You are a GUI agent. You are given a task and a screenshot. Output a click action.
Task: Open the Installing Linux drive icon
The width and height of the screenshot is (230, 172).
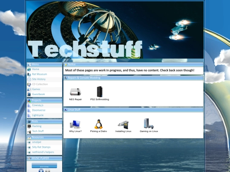pyautogui.click(x=123, y=125)
